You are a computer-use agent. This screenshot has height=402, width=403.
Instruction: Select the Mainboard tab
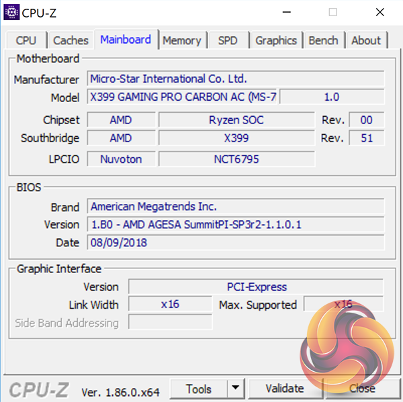click(x=126, y=40)
